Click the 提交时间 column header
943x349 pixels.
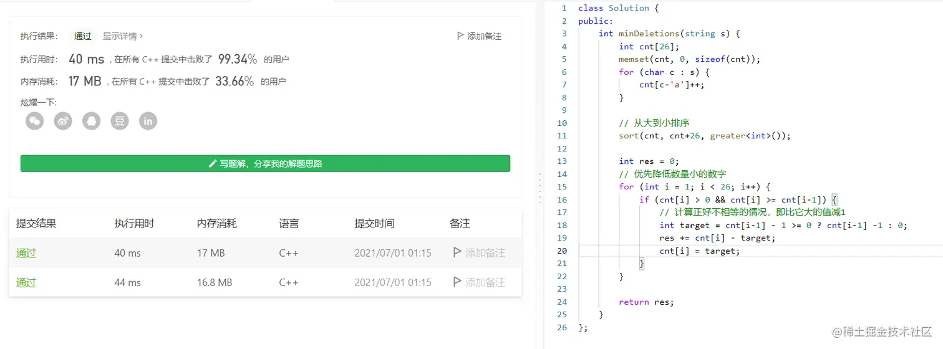click(x=375, y=223)
